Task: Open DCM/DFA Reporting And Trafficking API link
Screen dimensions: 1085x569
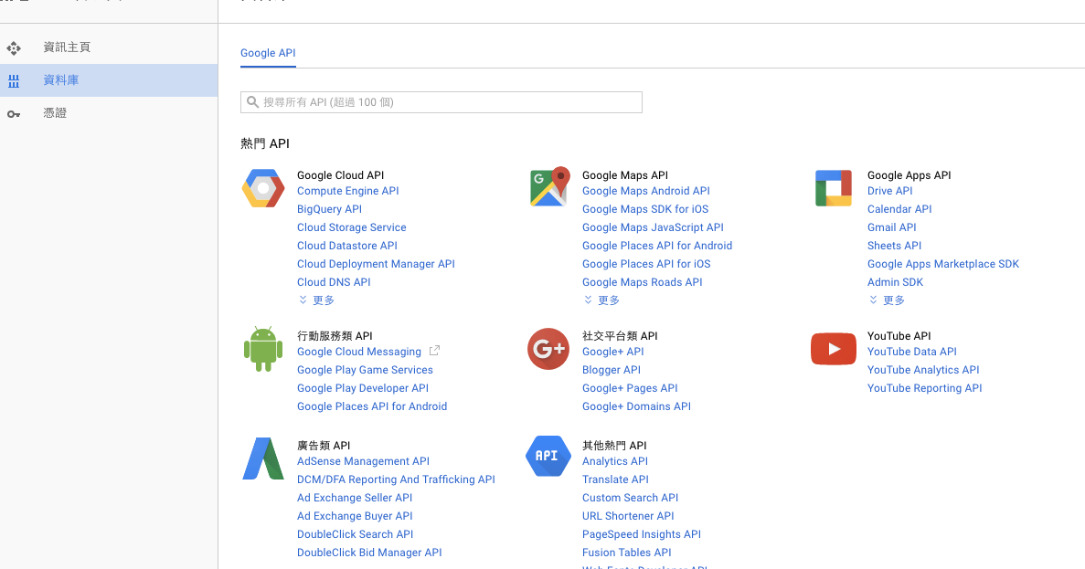Action: click(396, 479)
